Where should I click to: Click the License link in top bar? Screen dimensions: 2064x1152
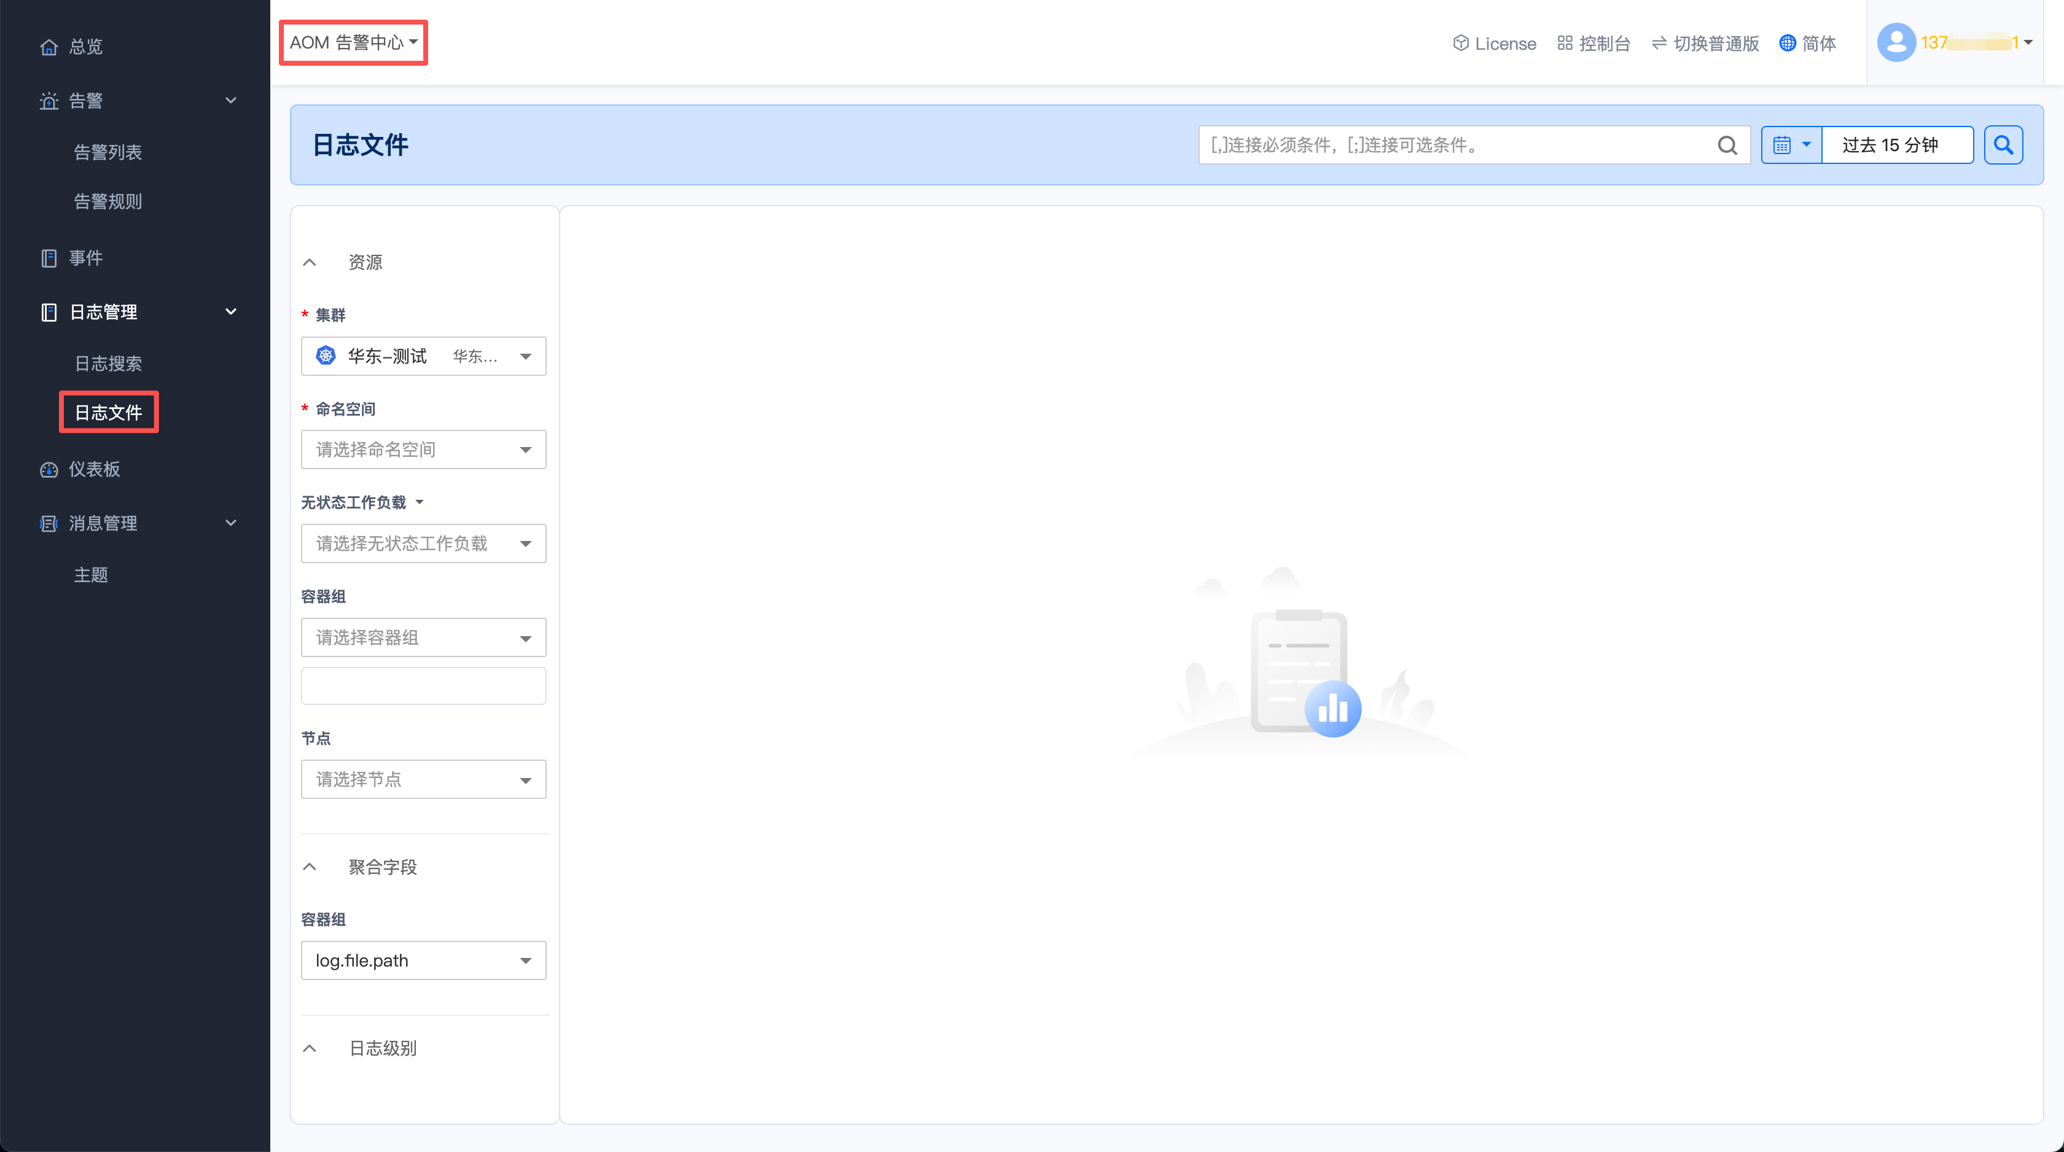point(1495,43)
